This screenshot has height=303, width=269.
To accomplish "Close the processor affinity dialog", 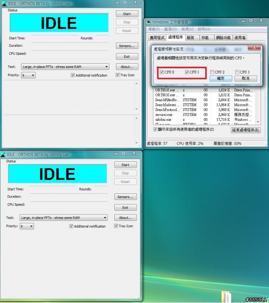I will [254, 48].
